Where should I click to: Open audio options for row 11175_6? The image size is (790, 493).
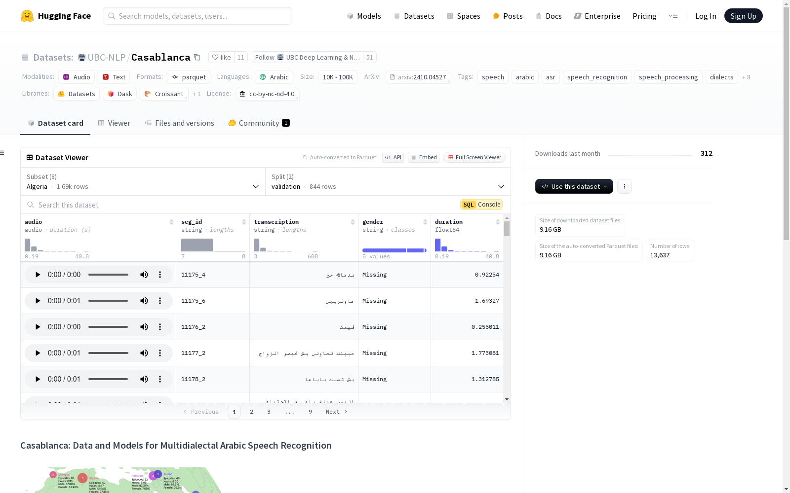160,301
